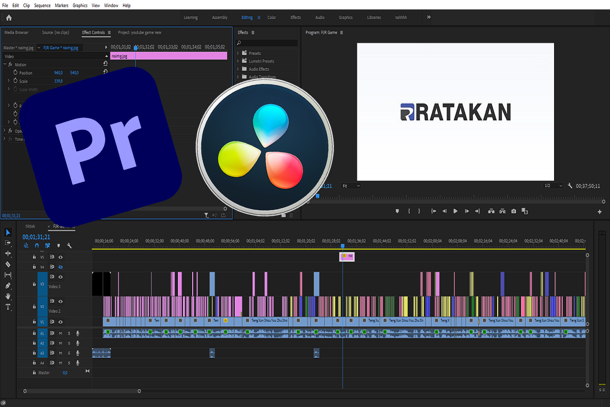Viewport: 610px width, 407px height.
Task: Hide V1 track output eye
Action: click(60, 322)
